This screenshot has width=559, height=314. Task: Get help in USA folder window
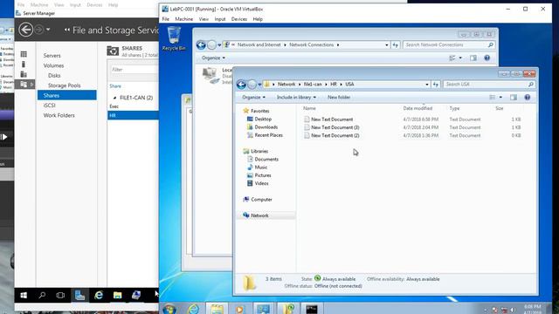point(528,97)
